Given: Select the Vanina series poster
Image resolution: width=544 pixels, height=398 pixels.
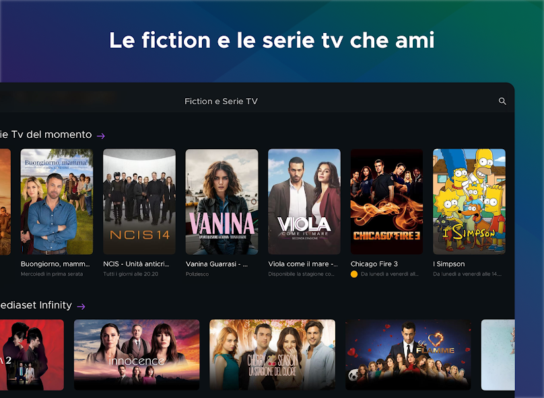Looking at the screenshot, I should coord(222,202).
